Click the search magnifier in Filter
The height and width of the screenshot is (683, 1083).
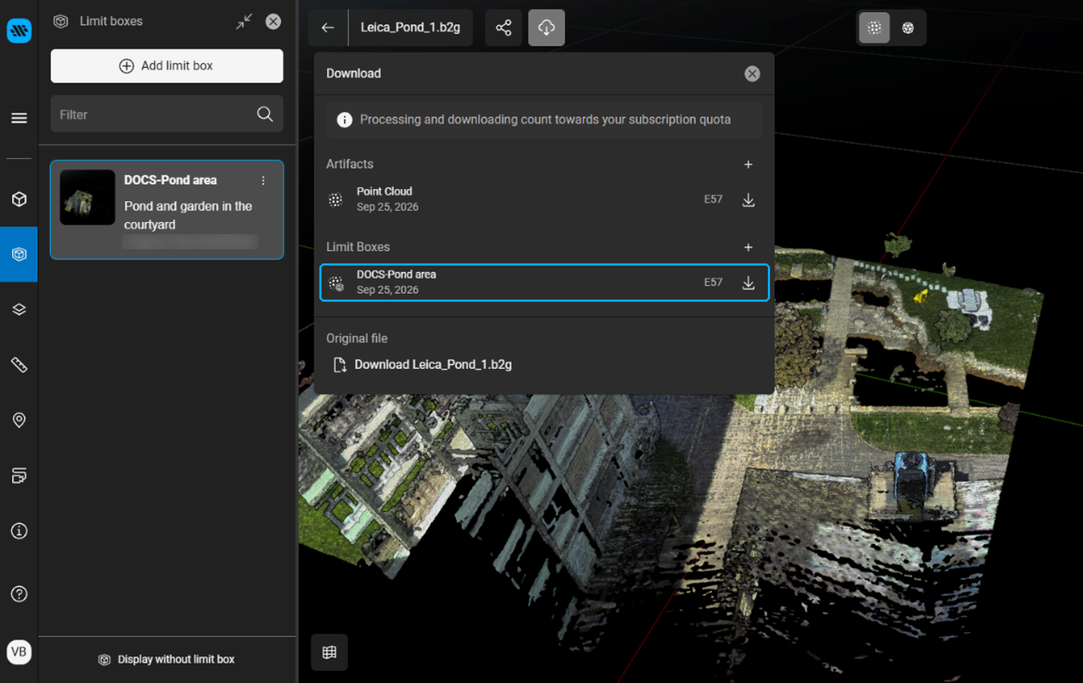click(x=265, y=114)
